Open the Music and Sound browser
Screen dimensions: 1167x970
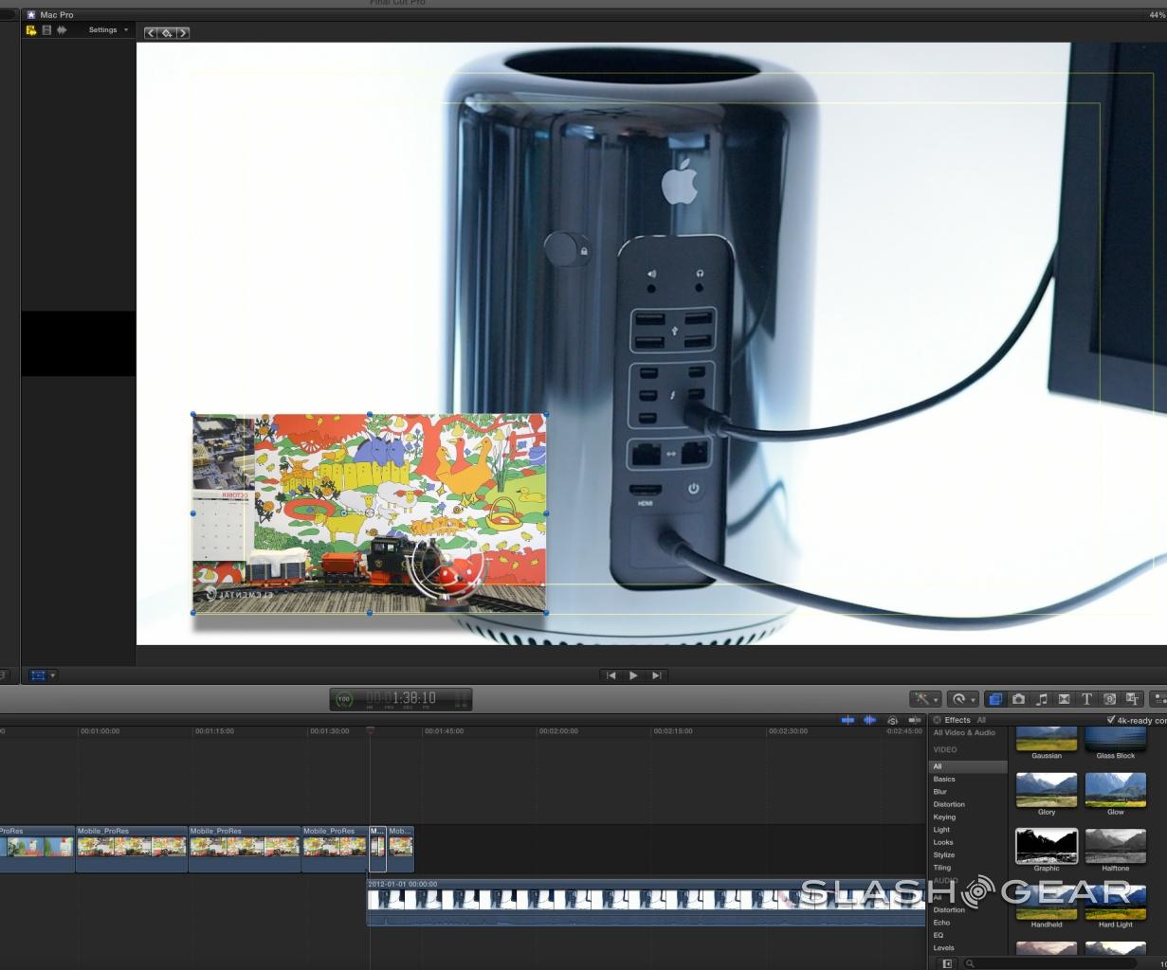tap(1041, 699)
